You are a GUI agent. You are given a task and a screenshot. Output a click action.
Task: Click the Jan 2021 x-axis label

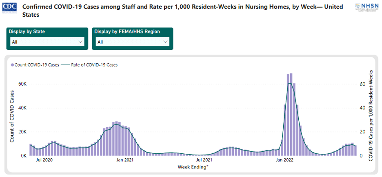[126, 160]
